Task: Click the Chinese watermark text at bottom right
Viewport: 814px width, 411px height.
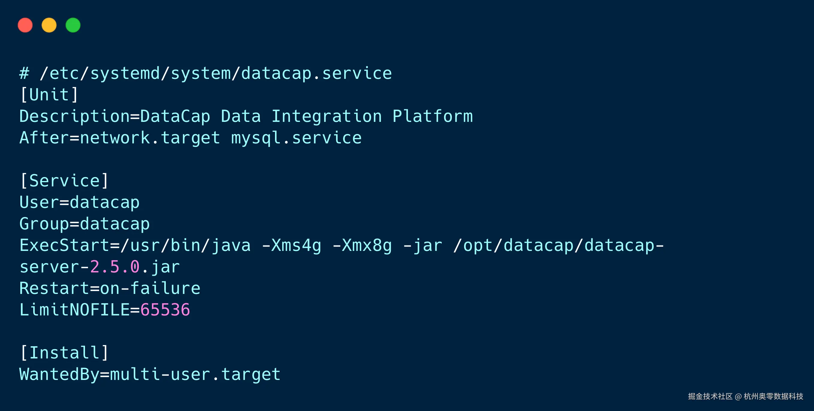Action: coord(745,396)
